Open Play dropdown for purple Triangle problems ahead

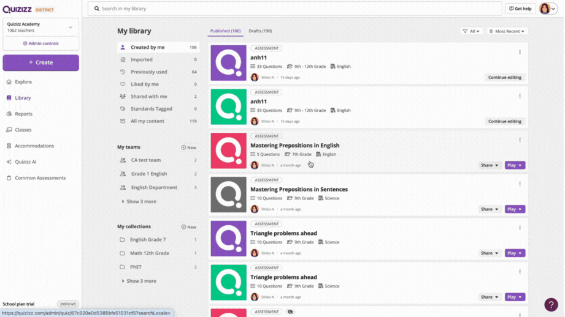(x=515, y=253)
